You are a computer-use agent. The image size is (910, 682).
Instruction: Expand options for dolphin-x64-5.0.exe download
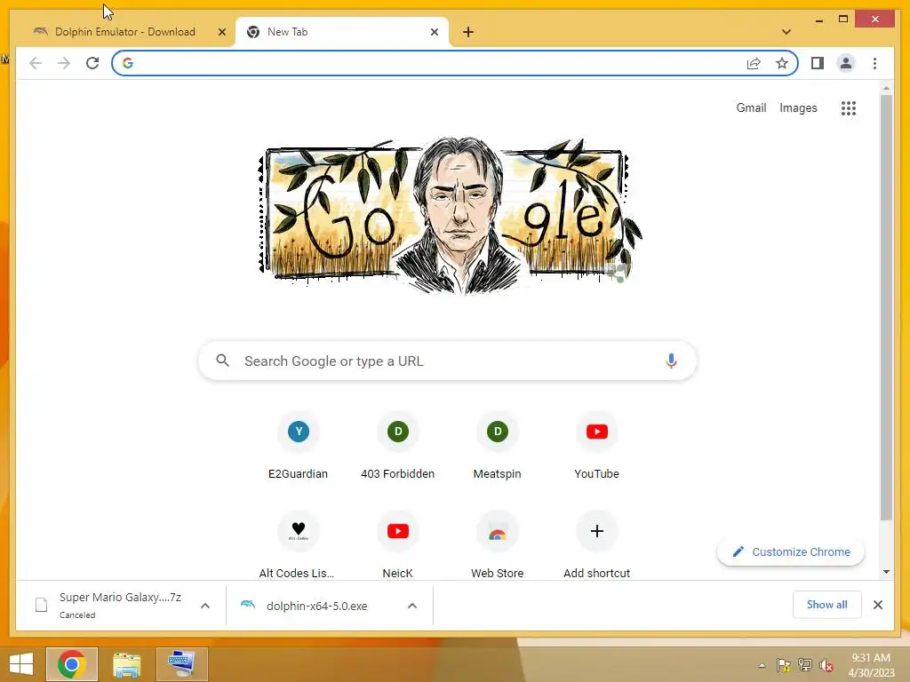coord(412,606)
